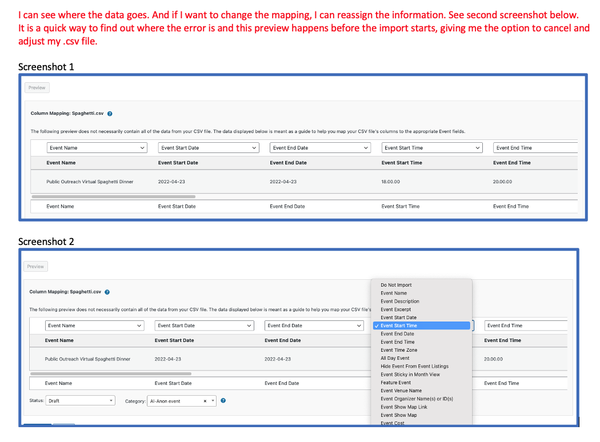The width and height of the screenshot is (600, 442).
Task: Choose Do Not Import from the open list
Action: coord(421,285)
